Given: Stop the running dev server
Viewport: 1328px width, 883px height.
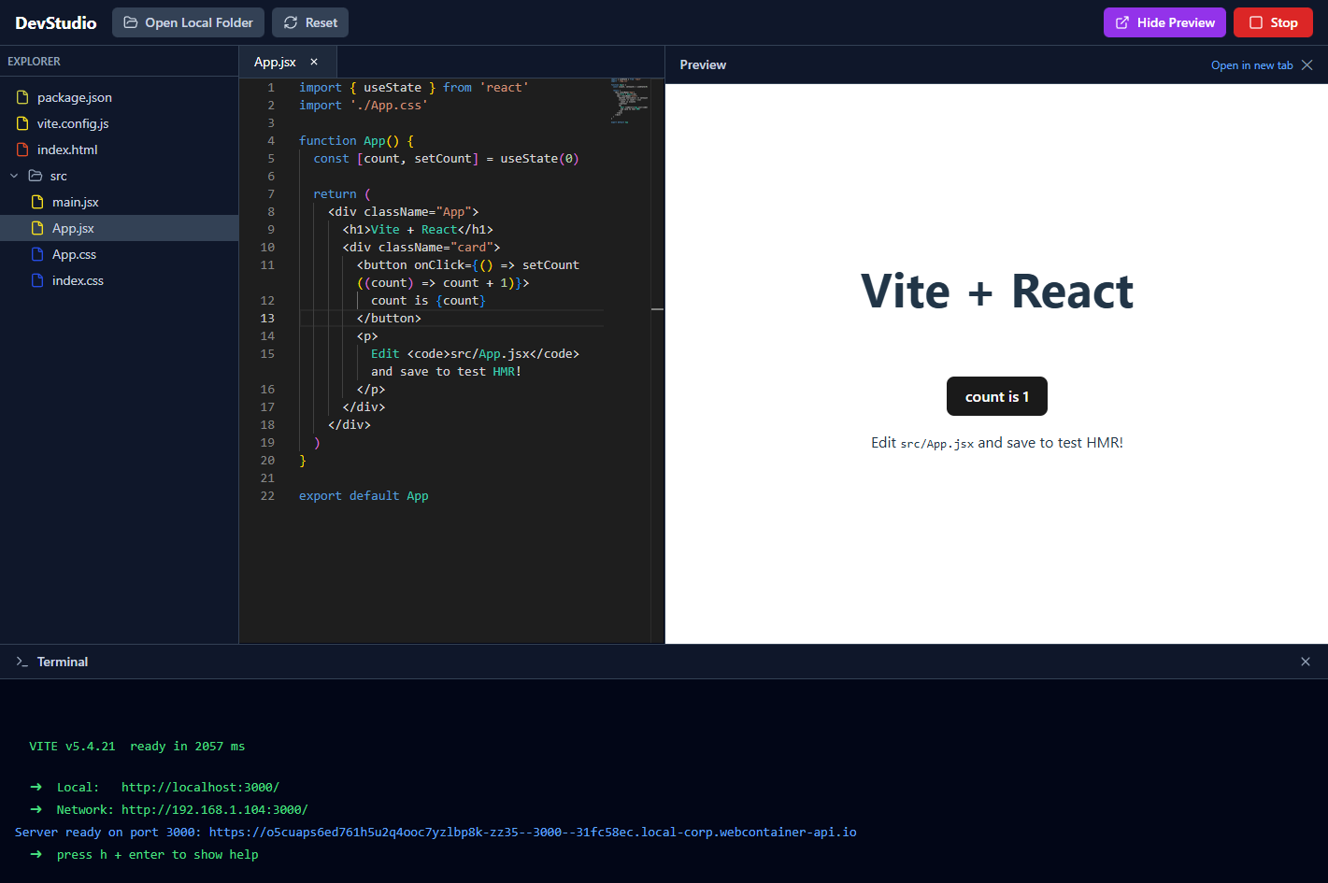Looking at the screenshot, I should (1272, 22).
